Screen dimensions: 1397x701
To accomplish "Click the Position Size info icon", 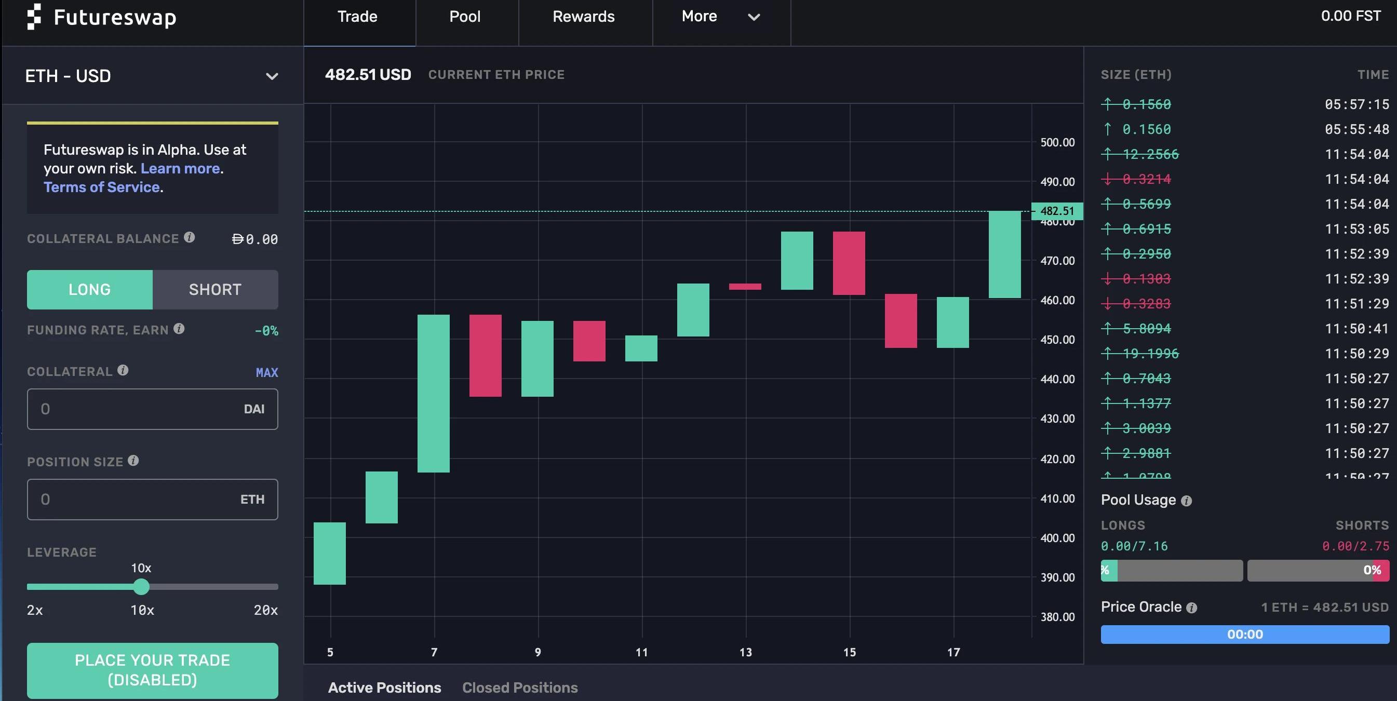I will 133,460.
